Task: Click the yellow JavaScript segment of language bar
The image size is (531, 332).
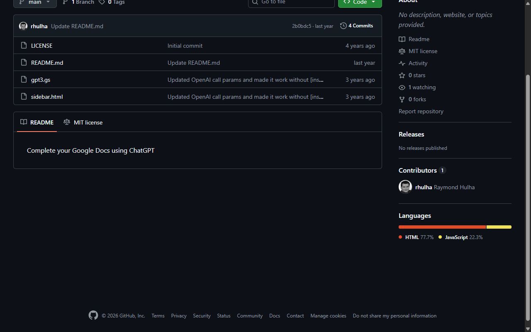Action: click(499, 227)
